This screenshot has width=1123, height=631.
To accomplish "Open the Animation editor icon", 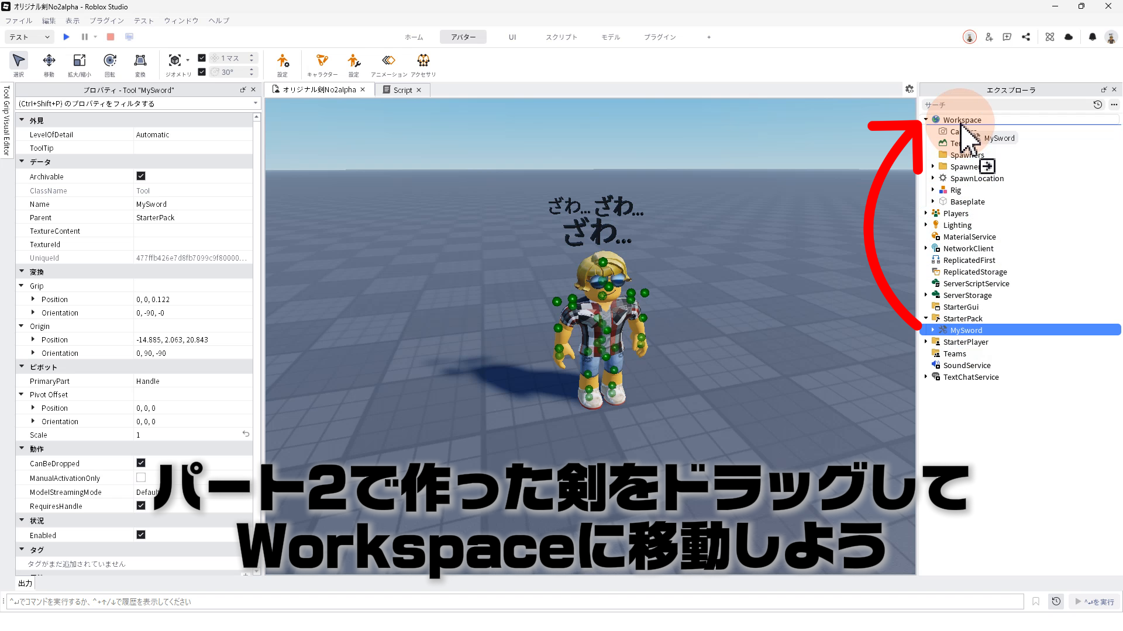I will [388, 61].
